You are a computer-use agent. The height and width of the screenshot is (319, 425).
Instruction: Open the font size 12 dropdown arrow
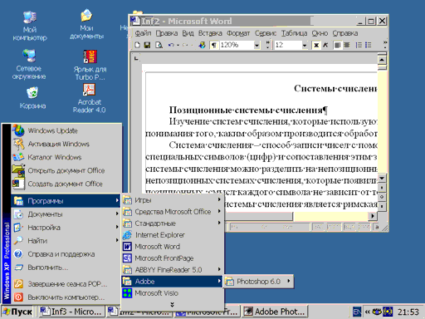(305, 45)
